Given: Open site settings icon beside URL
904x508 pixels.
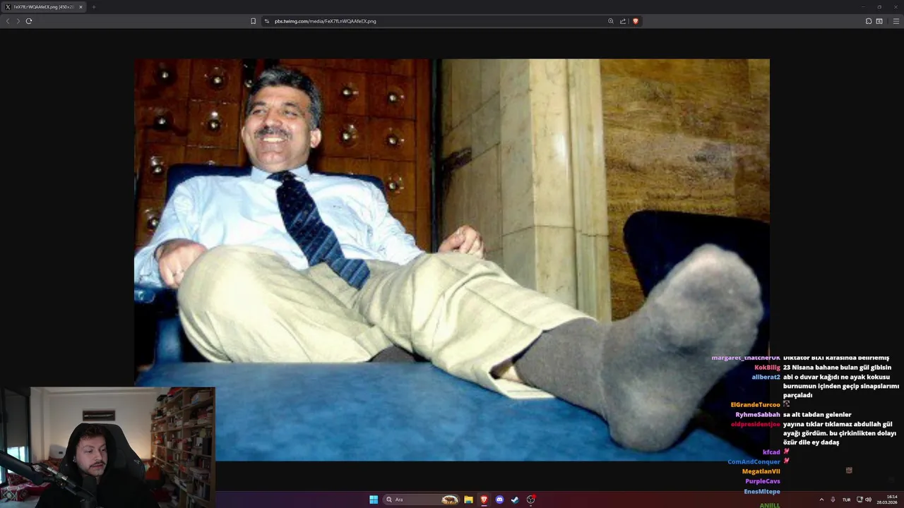Looking at the screenshot, I should pos(267,21).
